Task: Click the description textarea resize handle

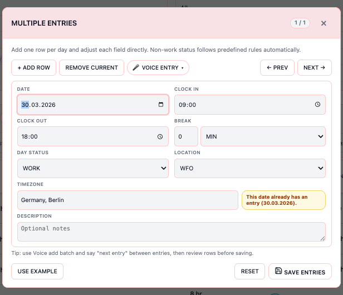Action: 322,238
